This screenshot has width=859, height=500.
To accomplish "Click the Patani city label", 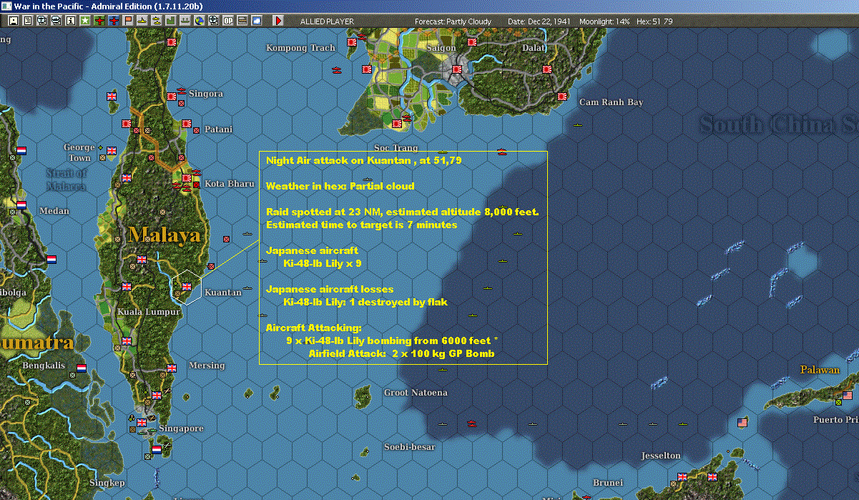I will tap(219, 129).
